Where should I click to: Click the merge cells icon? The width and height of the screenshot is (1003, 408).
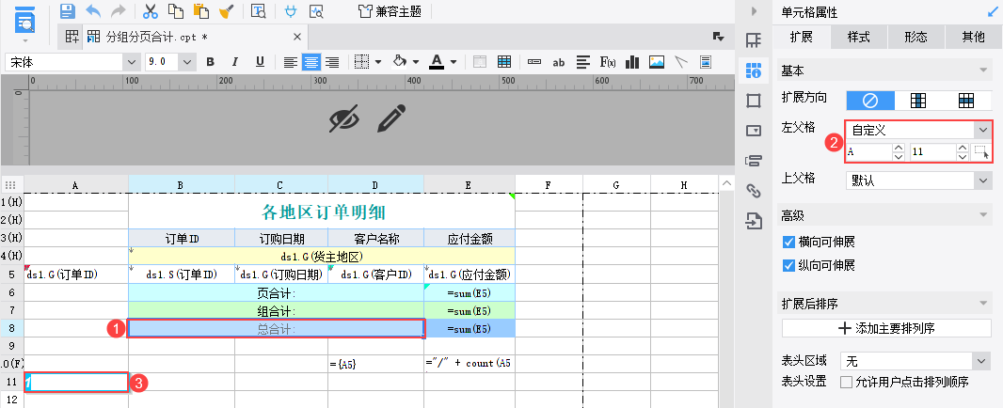(x=480, y=62)
